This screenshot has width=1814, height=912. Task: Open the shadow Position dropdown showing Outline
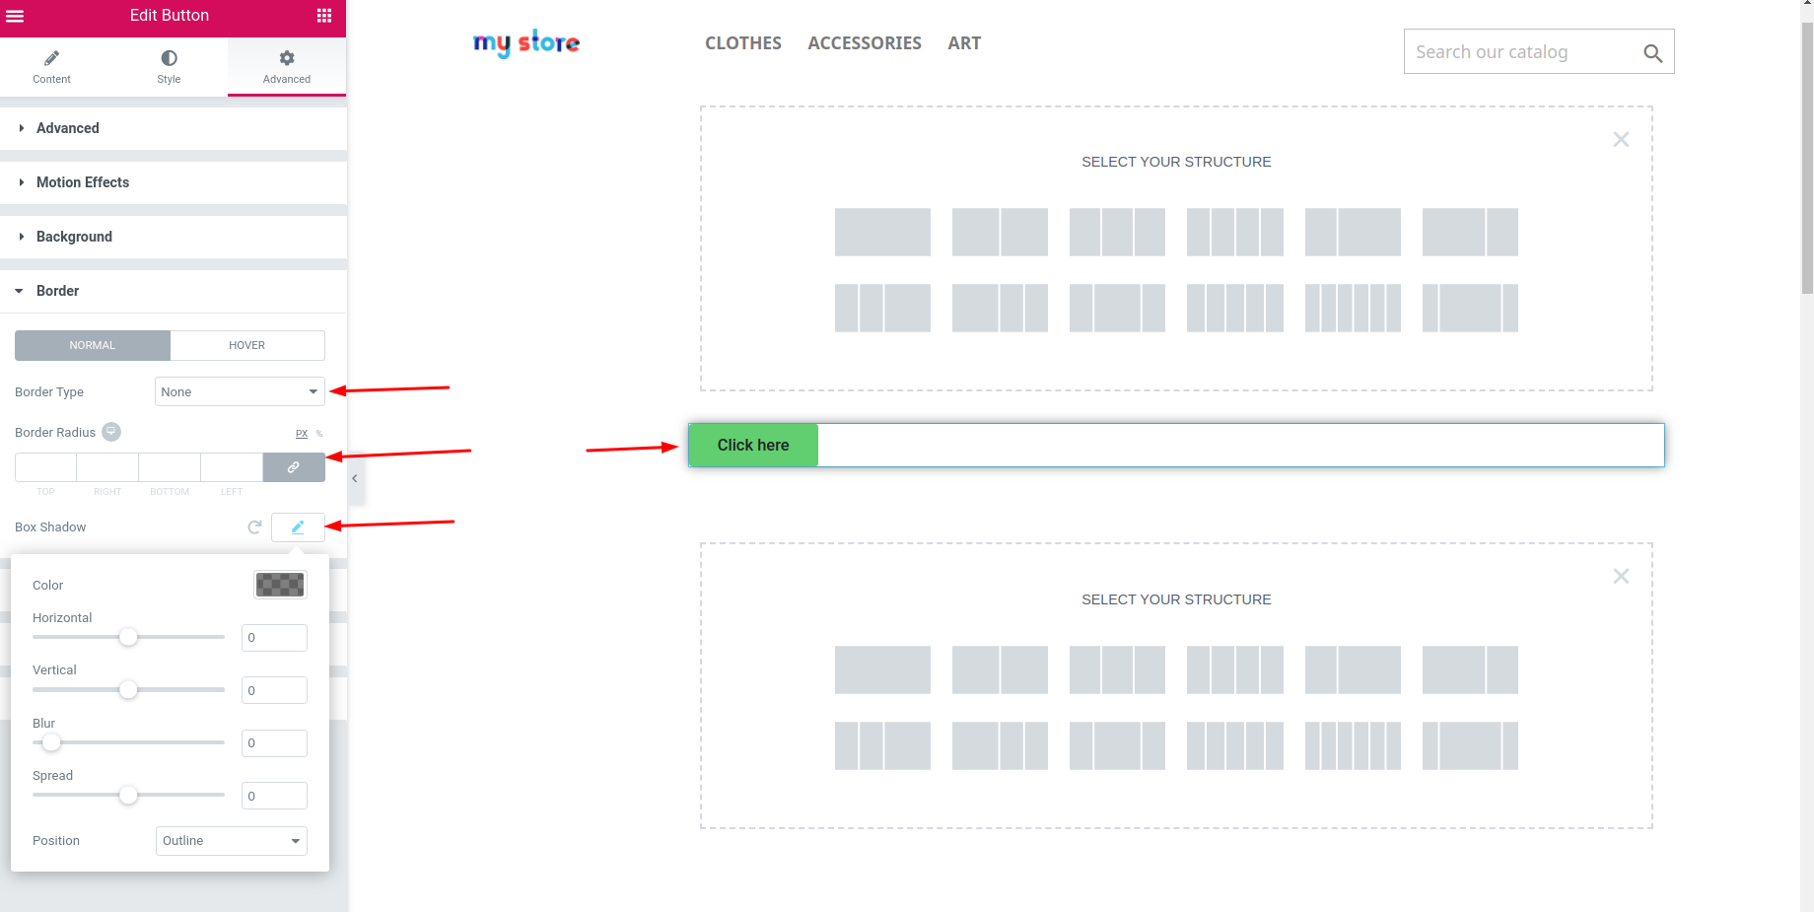[x=232, y=841]
